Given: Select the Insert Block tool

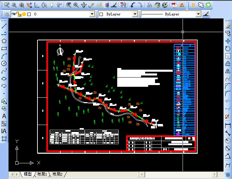Looking at the screenshot, I should tap(4, 101).
